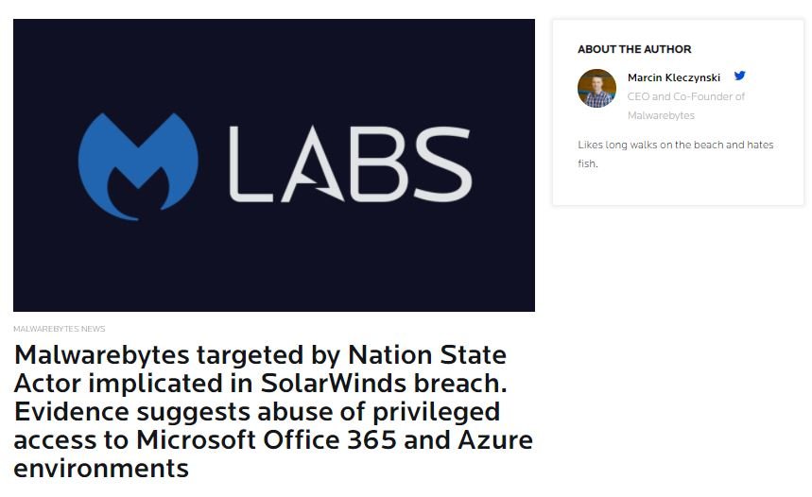Click 'Malwarebytes targeted by Nation State' headline line
This screenshot has height=497, width=812.
[x=261, y=355]
